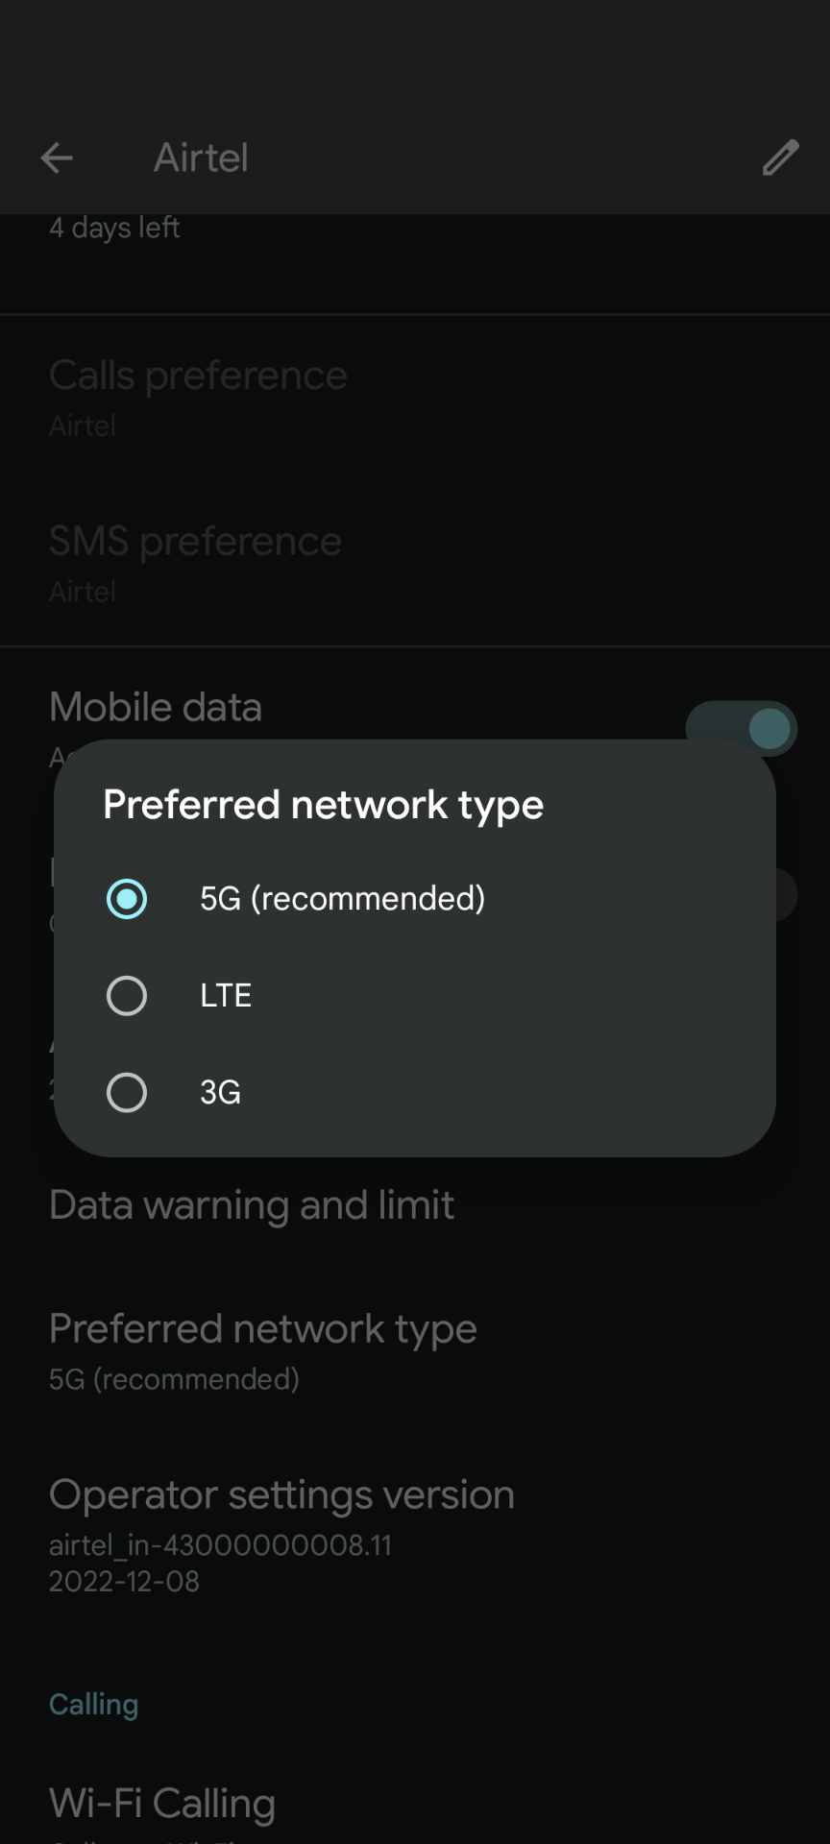Tap the Airtel page title
This screenshot has width=830, height=1844.
[x=201, y=158]
